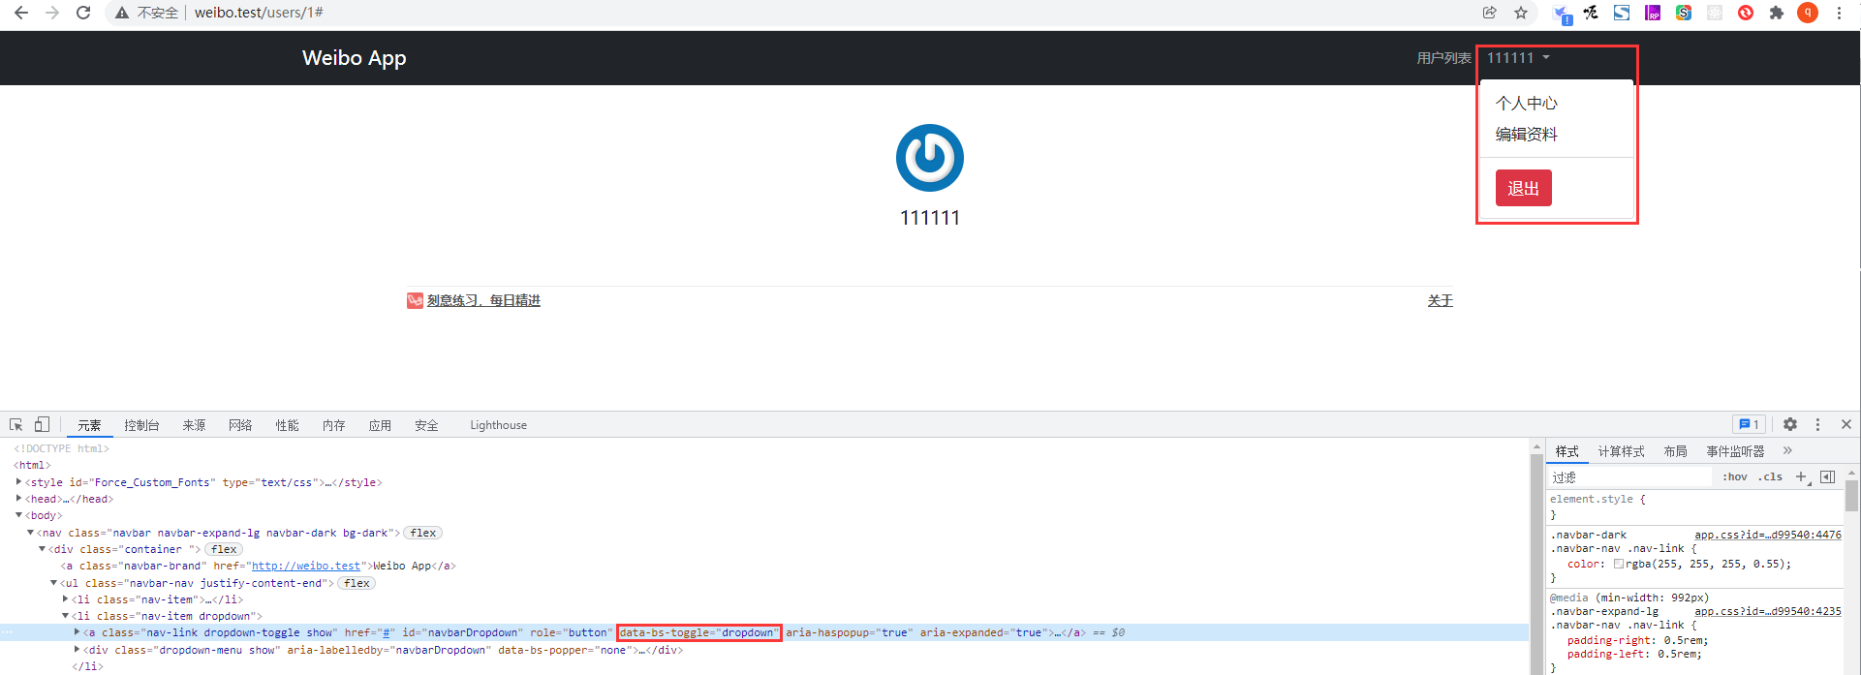Share this page via share icon
This screenshot has height=675, width=1861.
[1490, 13]
